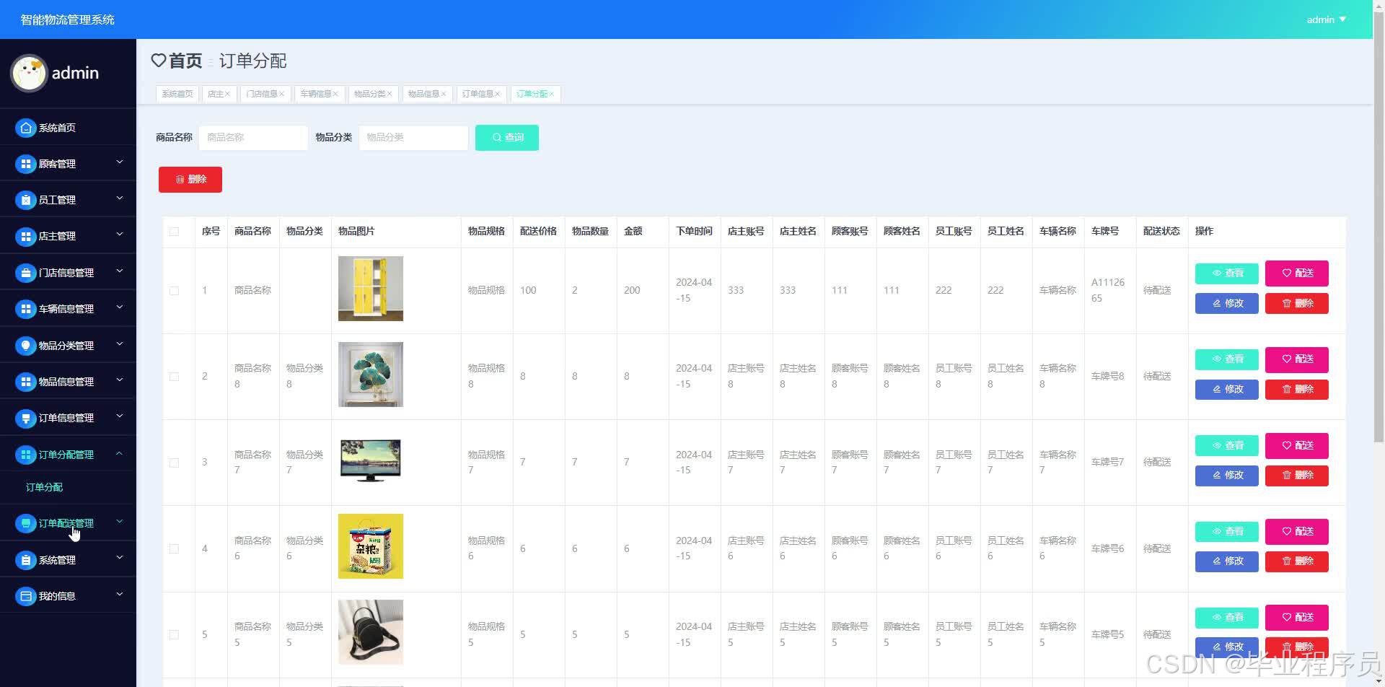
Task: Open the yellow locker product thumbnail
Action: click(x=371, y=289)
